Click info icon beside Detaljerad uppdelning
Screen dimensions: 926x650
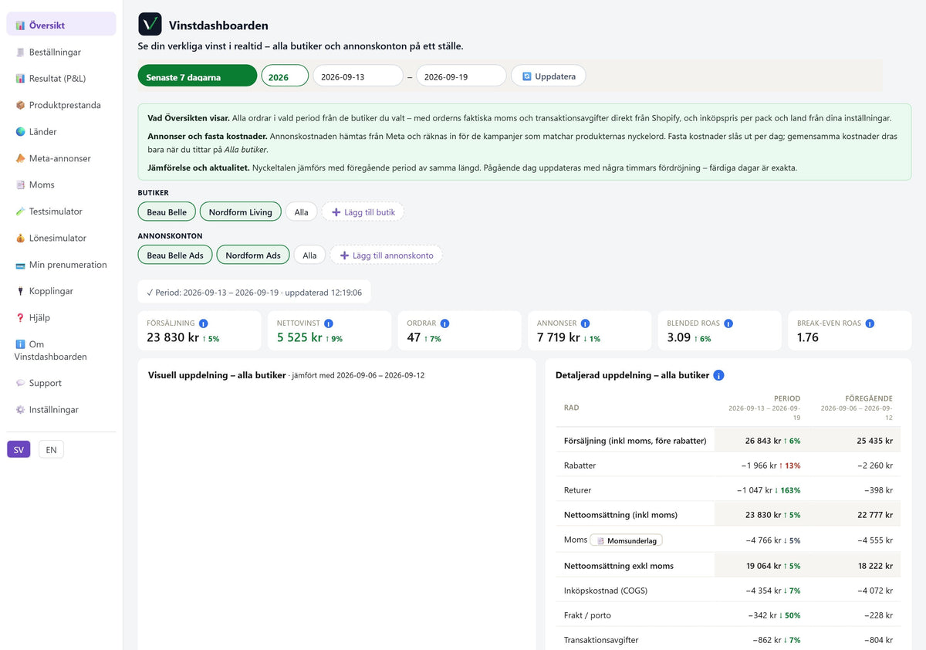719,375
